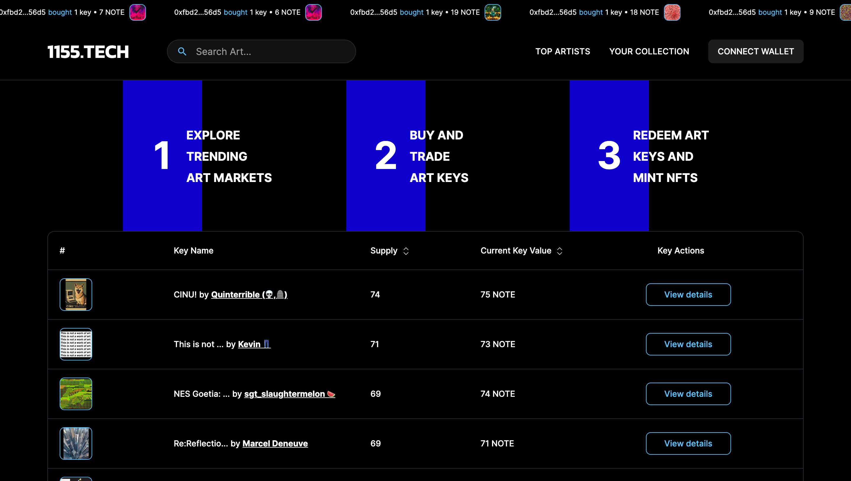851x481 pixels.
Task: Sort by Current Key Value arrows
Action: tap(559, 251)
